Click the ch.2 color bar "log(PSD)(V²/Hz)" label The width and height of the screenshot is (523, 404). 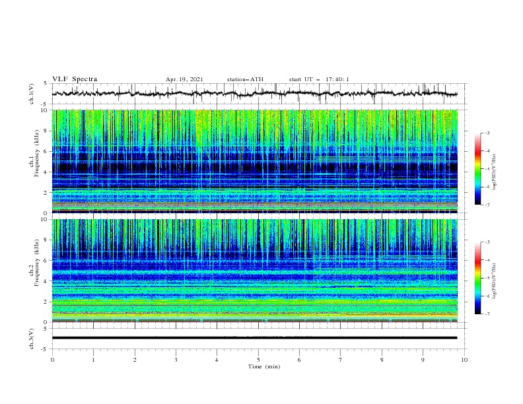pyautogui.click(x=494, y=281)
